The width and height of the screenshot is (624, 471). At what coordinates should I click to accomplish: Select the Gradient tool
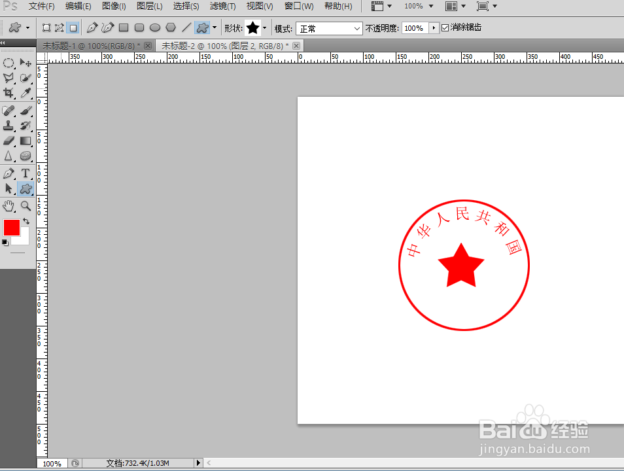pyautogui.click(x=26, y=141)
